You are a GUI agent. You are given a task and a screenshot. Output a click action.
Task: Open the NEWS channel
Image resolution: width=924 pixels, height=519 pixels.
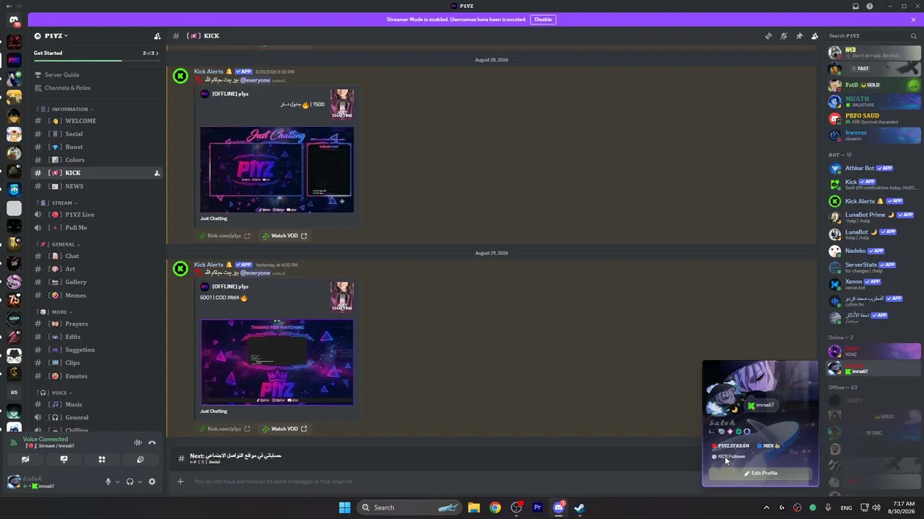pos(96,186)
